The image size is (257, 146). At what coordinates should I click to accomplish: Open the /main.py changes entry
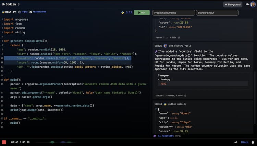[x=165, y=79]
